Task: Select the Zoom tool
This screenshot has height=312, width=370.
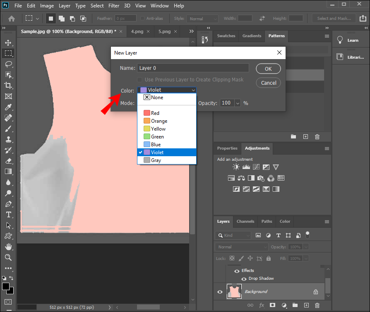Action: coord(8,257)
